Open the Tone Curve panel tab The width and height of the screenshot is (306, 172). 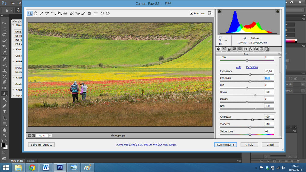click(224, 49)
